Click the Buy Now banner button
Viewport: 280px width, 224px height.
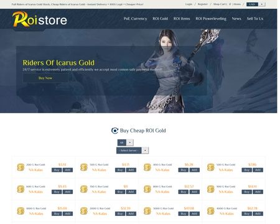pyautogui.click(x=45, y=78)
